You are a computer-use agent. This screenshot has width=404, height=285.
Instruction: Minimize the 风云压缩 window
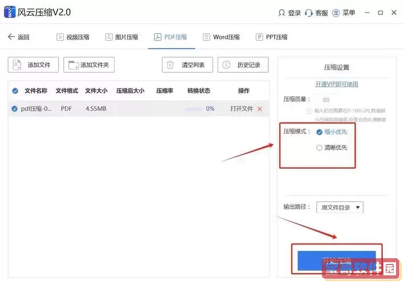click(367, 13)
